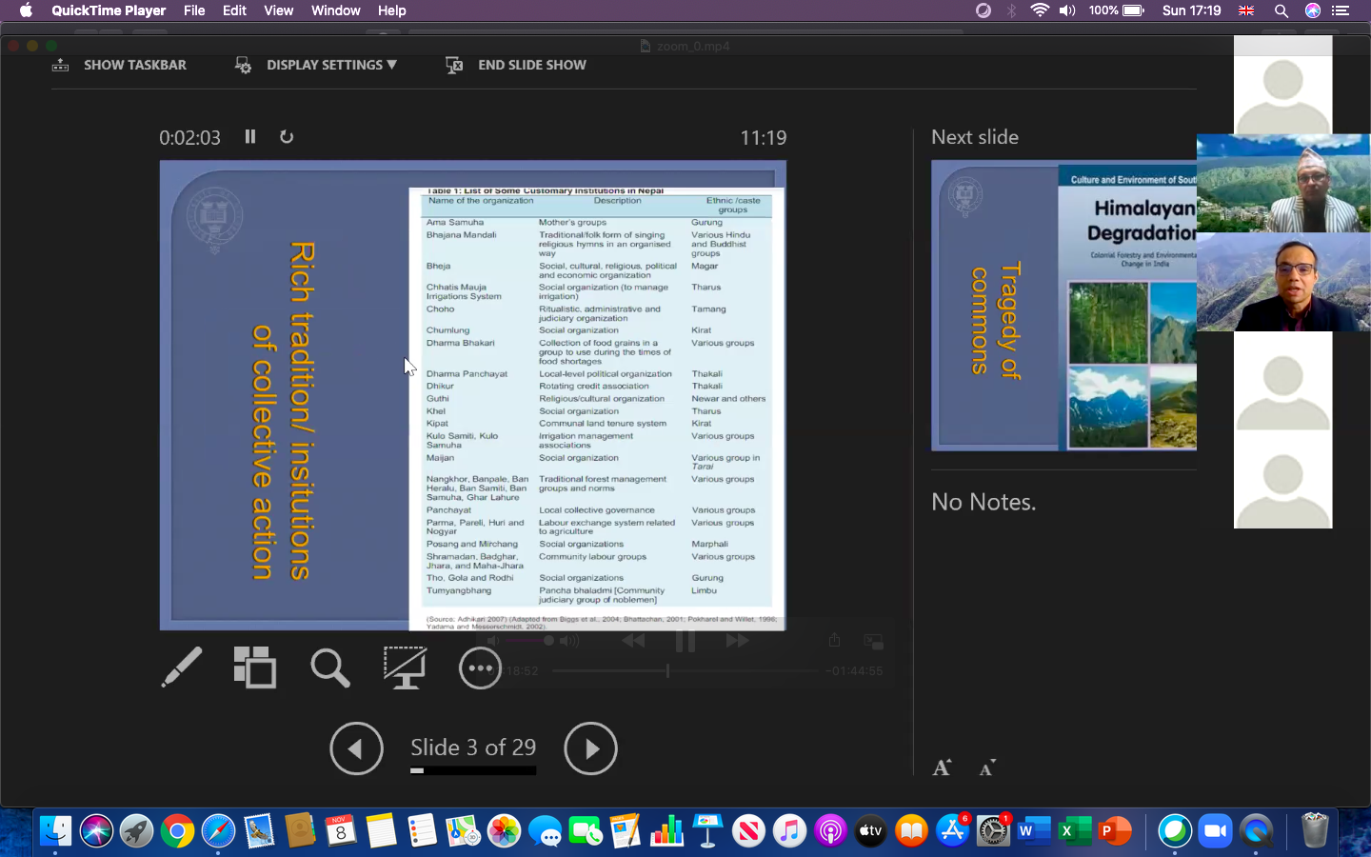This screenshot has width=1371, height=857.
Task: Go back to the previous slide arrow
Action: click(356, 748)
